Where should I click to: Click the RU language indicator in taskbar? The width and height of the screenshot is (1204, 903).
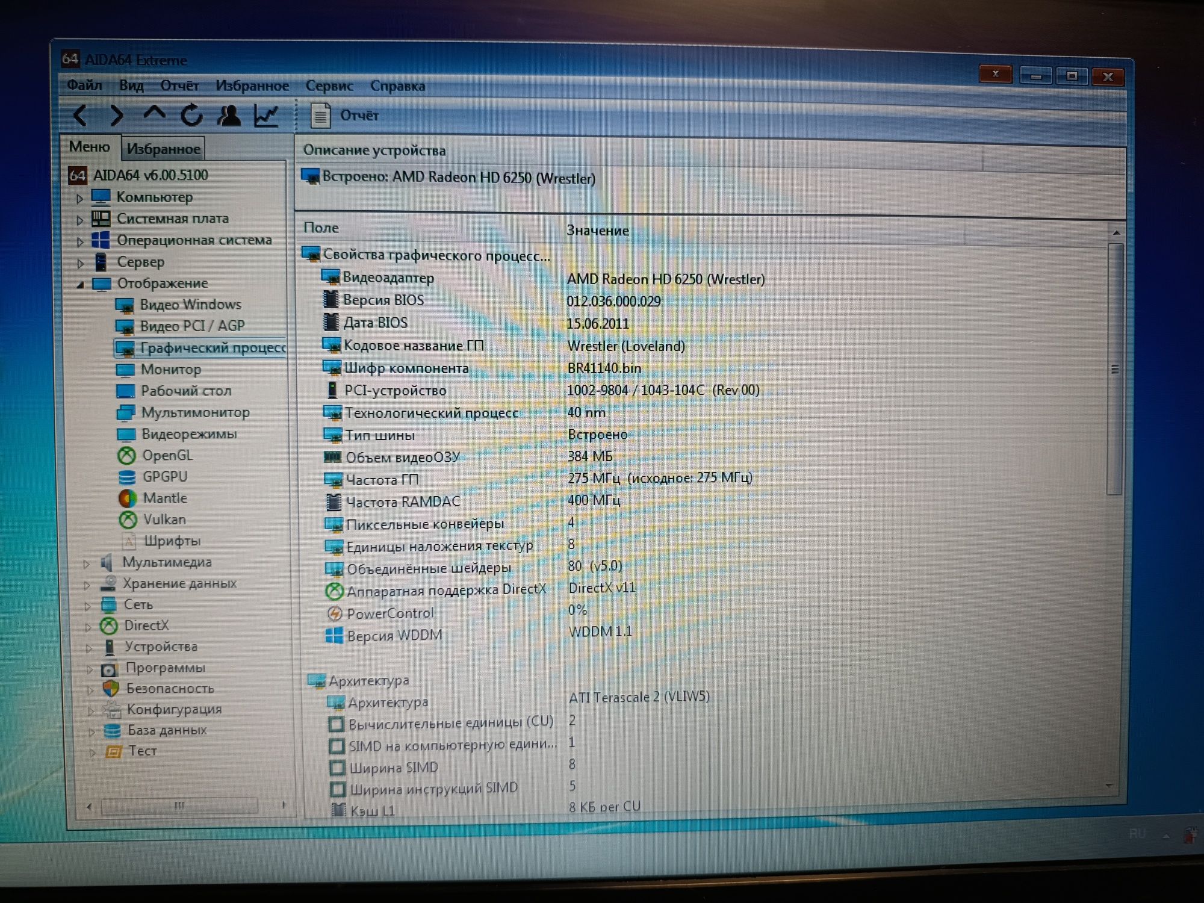pyautogui.click(x=1136, y=834)
